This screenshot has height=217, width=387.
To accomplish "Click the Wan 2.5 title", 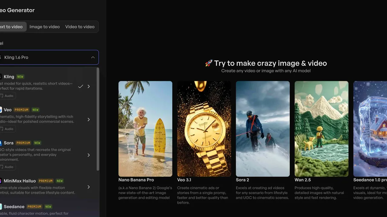I will pos(303,180).
